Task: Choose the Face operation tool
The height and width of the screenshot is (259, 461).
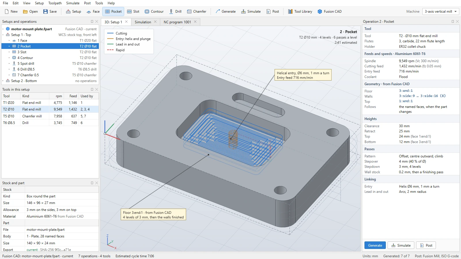Action: 93,12
